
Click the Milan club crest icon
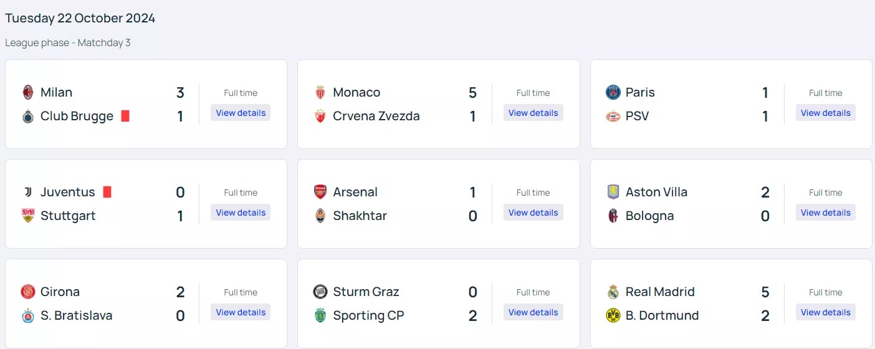(27, 92)
